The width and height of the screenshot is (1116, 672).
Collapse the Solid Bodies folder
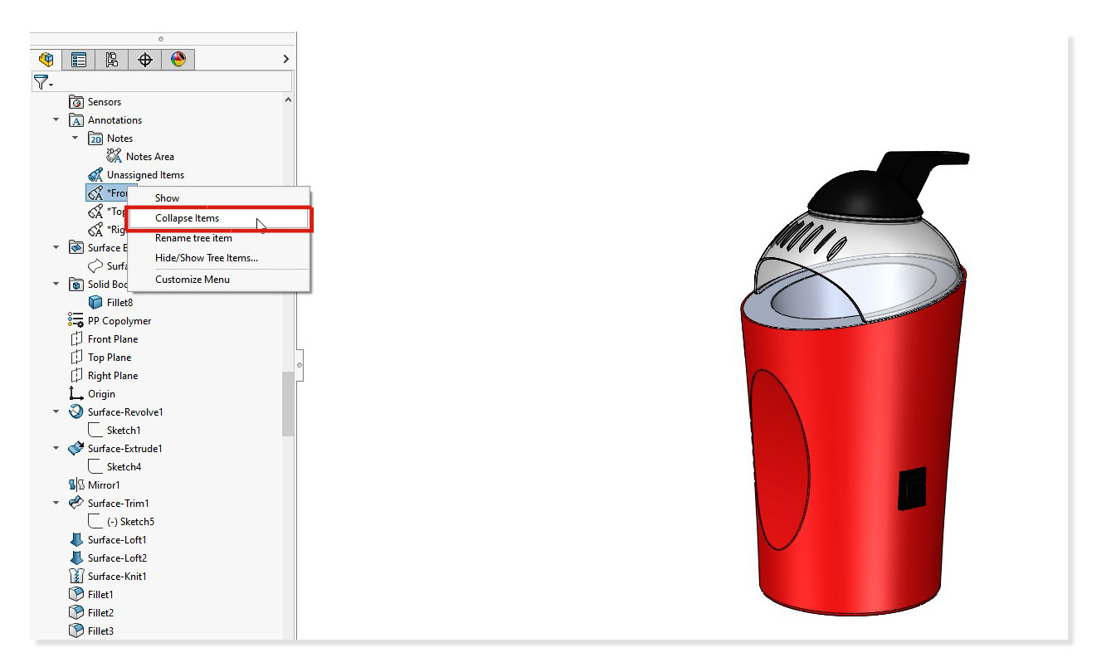click(x=56, y=284)
